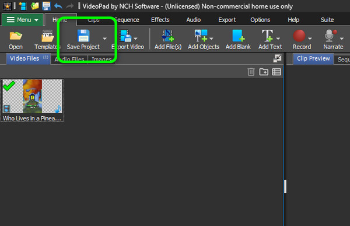Switch to the Sequence ribbon tab

pos(127,20)
